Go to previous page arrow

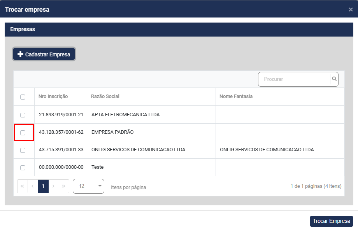[33, 186]
